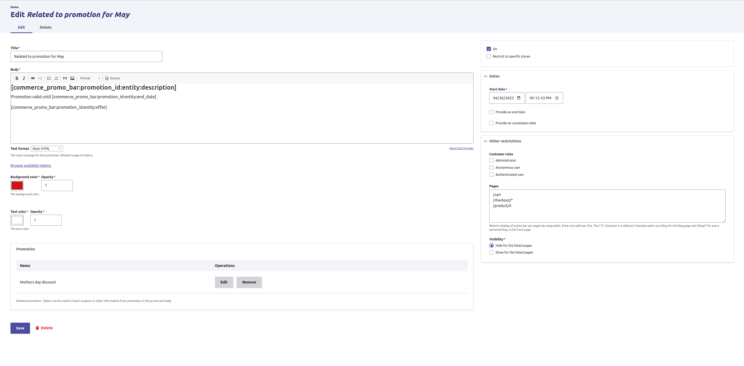Viewport: 744px width, 366px height.
Task: Click the Edit tab
Action: point(21,28)
